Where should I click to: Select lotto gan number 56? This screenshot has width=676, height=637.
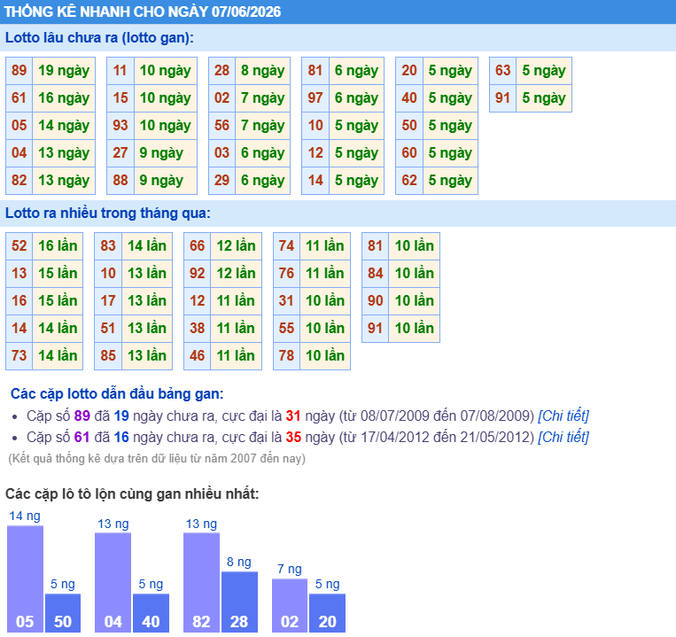click(x=222, y=126)
